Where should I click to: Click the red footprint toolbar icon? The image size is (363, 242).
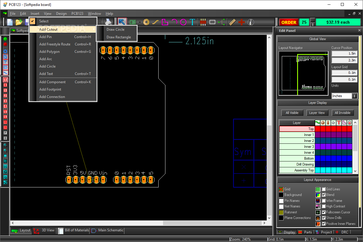(203, 22)
